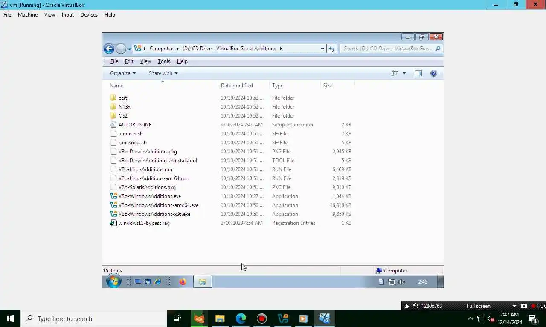
Task: Select the cert folder
Action: pos(123,98)
